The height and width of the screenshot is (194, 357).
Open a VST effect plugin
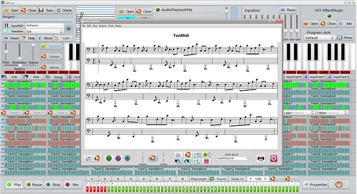point(311,24)
